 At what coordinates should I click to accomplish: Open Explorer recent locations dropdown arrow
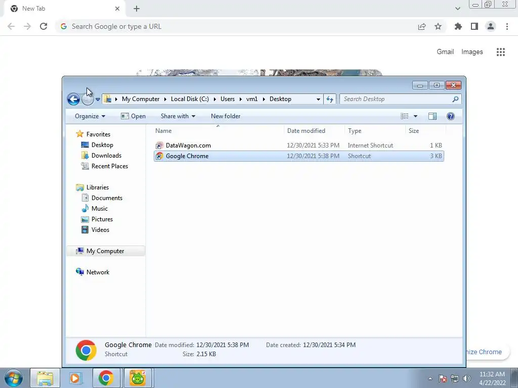(98, 100)
